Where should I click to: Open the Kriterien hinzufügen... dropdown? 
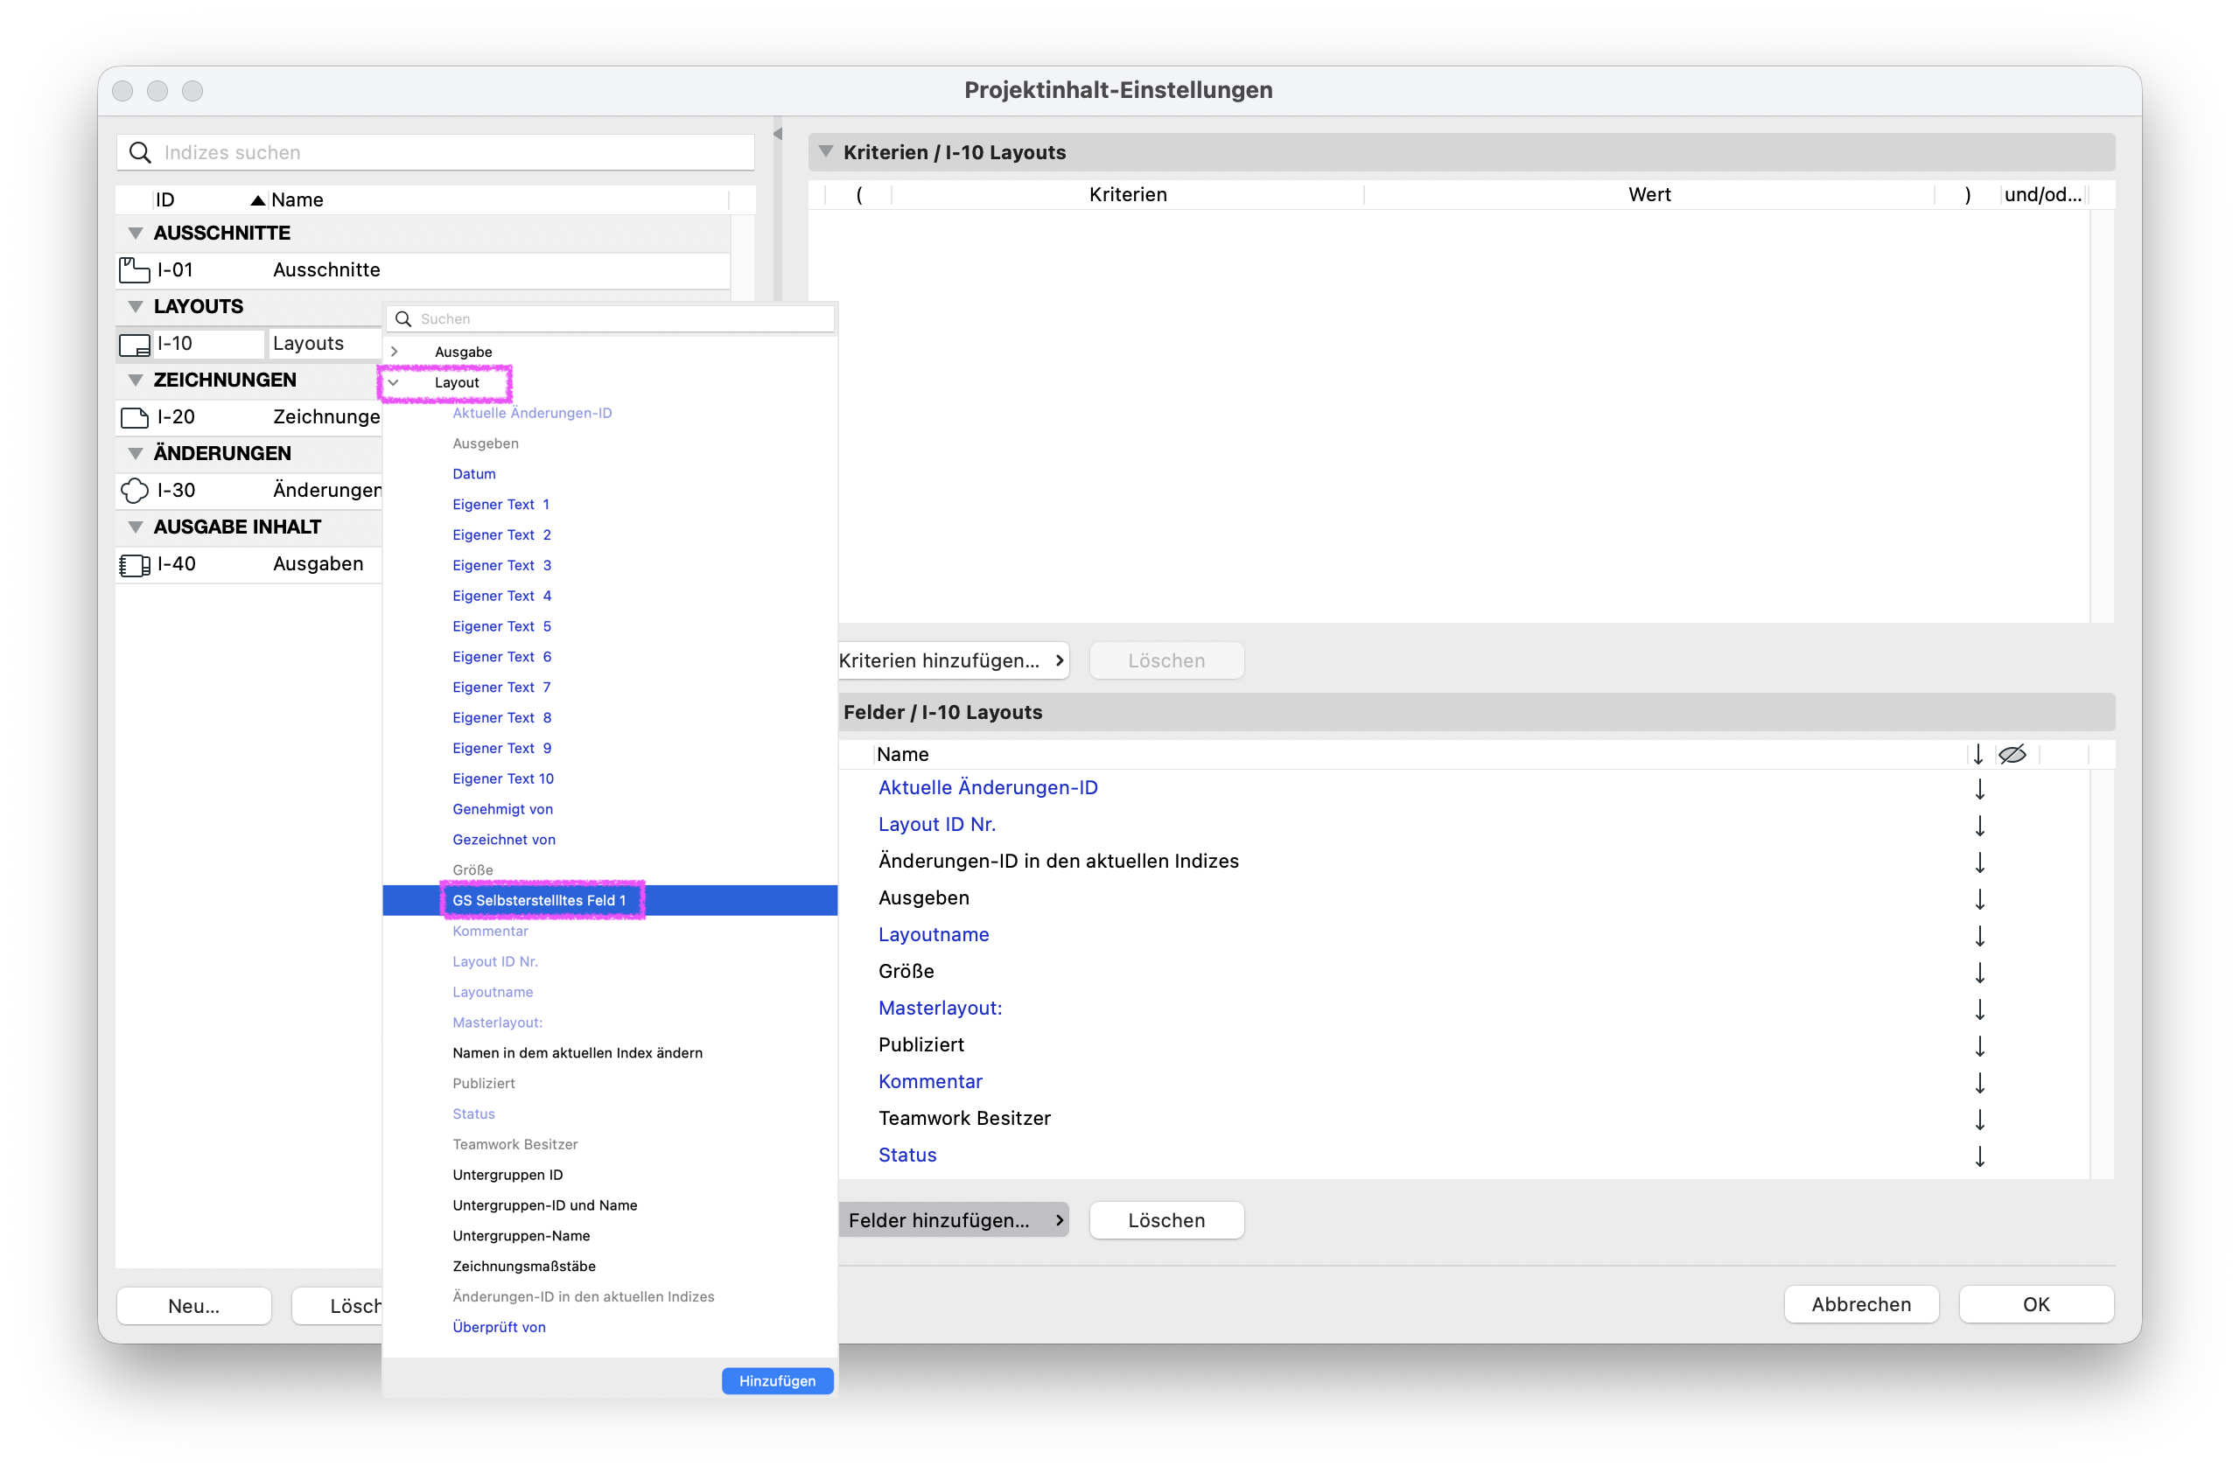(x=953, y=660)
